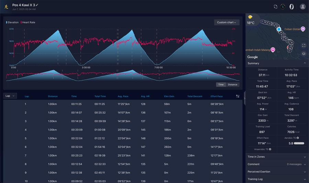Click the 7:00:00 time axis label
Viewport: 309px width, 183px height.
tap(158, 68)
